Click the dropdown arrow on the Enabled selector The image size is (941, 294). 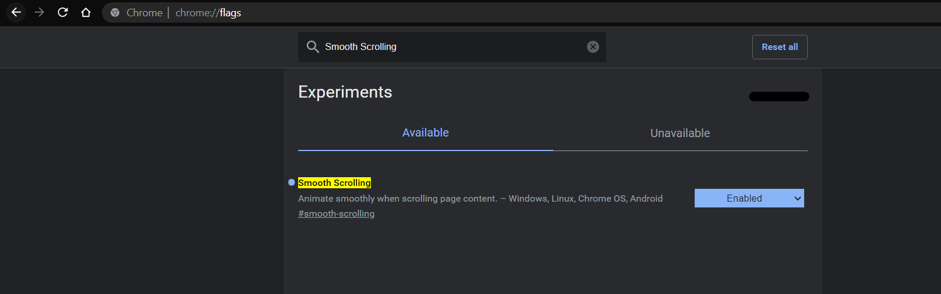point(798,199)
